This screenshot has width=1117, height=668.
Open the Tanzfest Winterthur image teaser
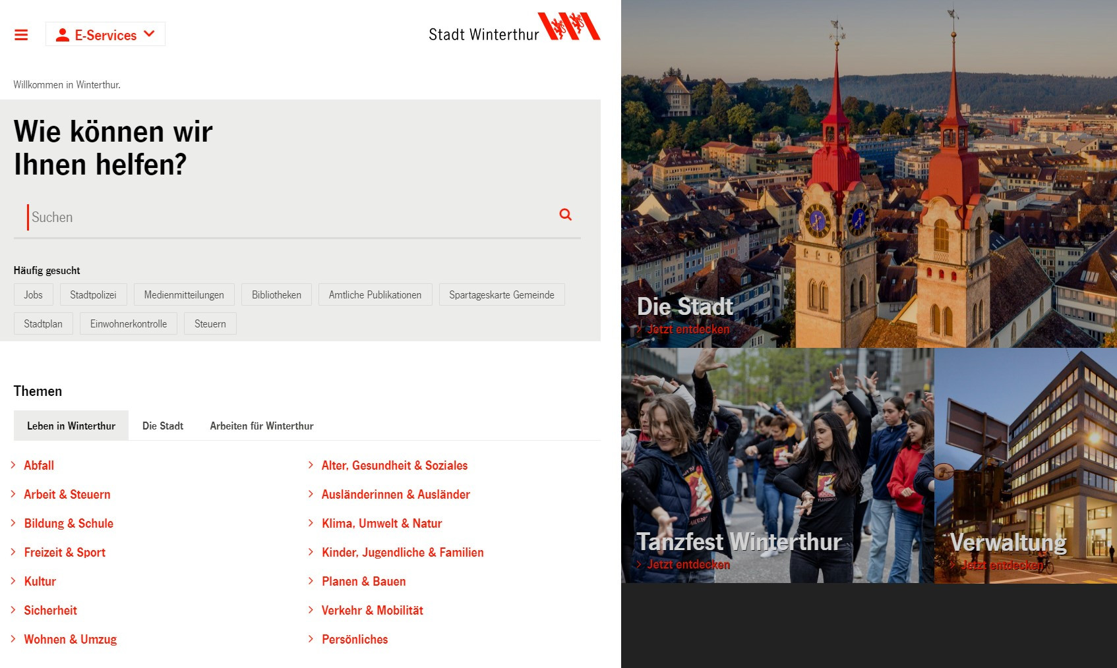(777, 465)
